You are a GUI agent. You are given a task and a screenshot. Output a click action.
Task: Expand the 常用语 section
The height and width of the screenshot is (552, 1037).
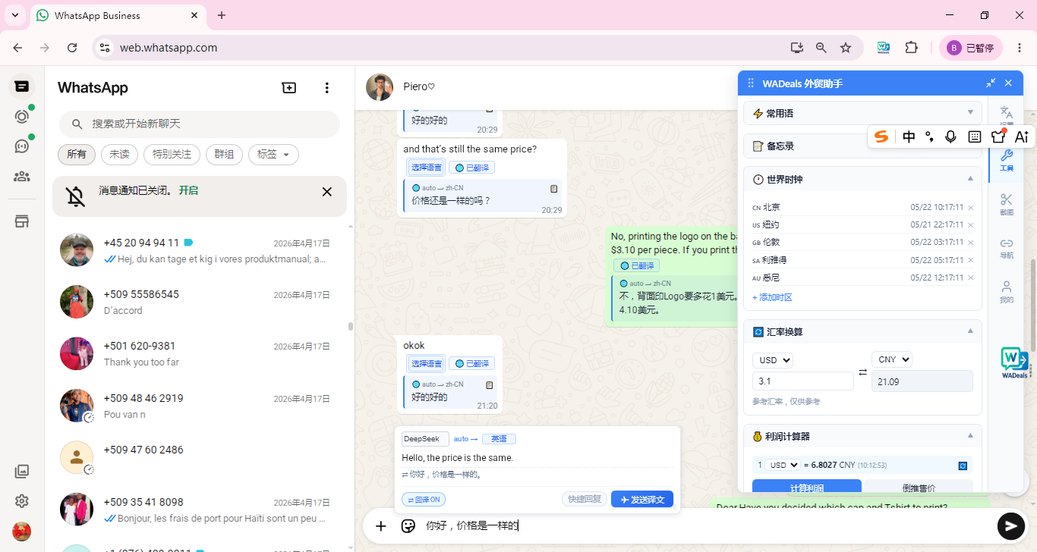[862, 113]
